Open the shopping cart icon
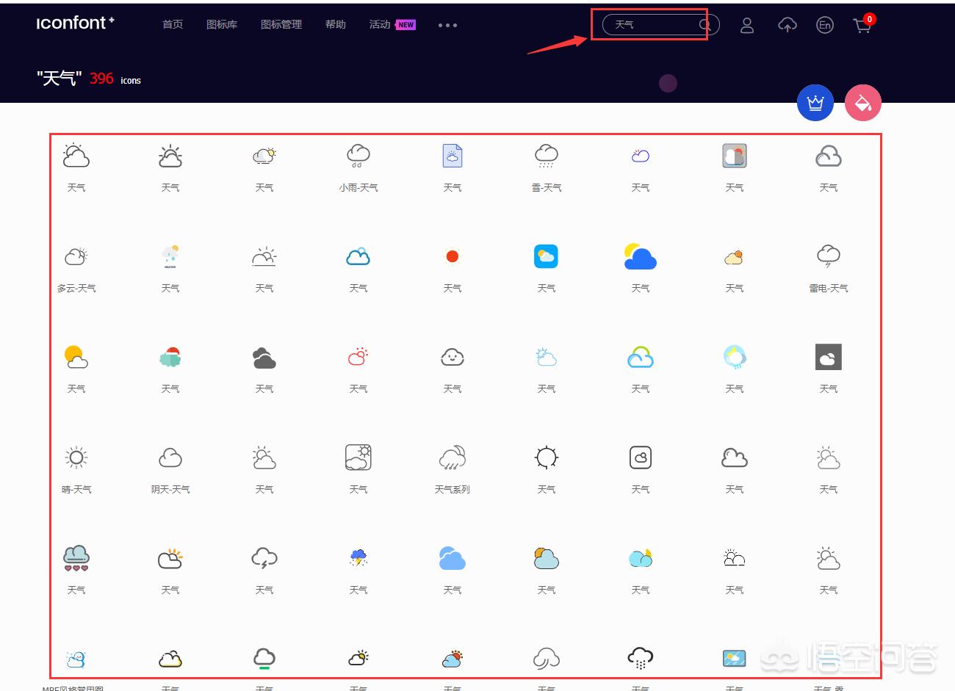The image size is (955, 691). point(862,26)
